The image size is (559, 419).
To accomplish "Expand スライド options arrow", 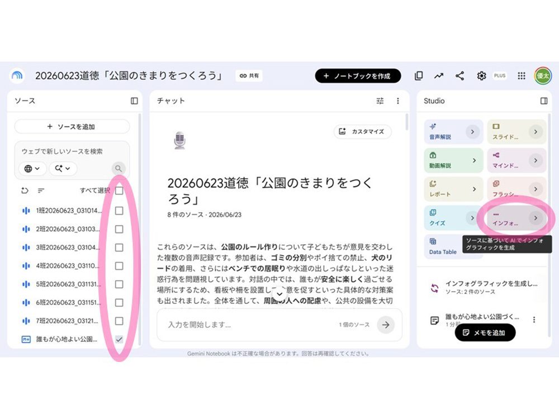I will tap(536, 132).
